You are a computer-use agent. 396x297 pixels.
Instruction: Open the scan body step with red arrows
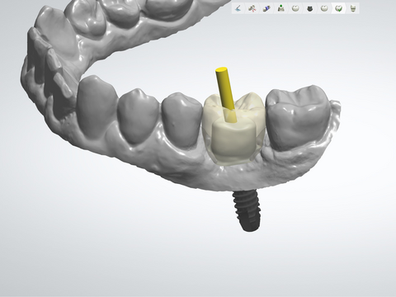[252, 8]
